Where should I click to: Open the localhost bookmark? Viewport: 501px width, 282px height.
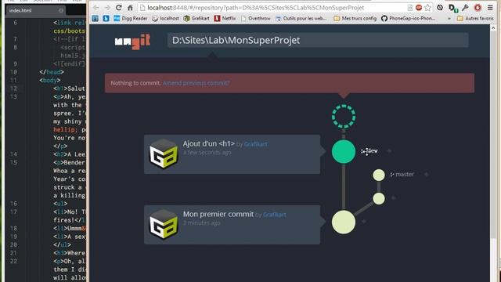165,19
